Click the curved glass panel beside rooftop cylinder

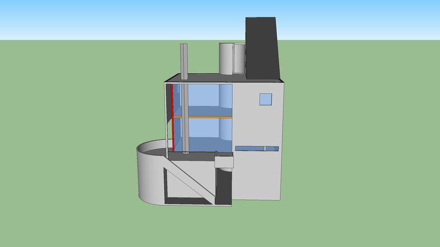point(239,59)
